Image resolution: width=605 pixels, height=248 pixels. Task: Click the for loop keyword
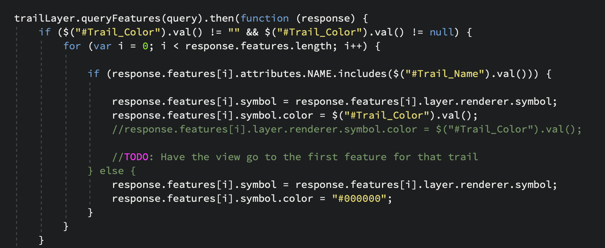tap(72, 46)
